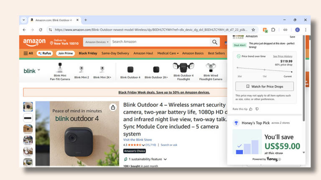The image size is (321, 180).
Task: Change delivery location New York 10010
Action: (64, 42)
